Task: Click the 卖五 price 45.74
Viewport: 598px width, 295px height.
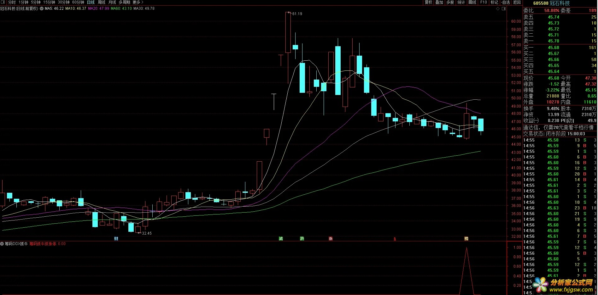Action: pyautogui.click(x=553, y=17)
